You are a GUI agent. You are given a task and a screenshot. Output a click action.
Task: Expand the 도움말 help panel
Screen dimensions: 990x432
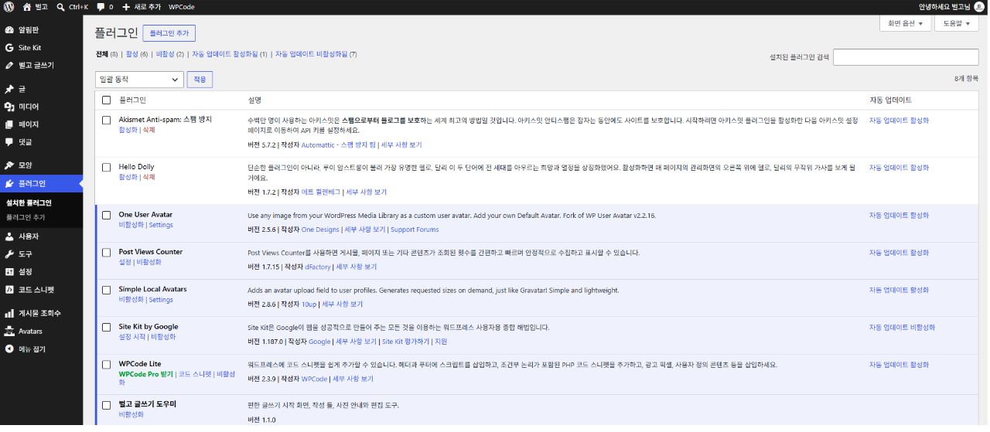coord(956,24)
